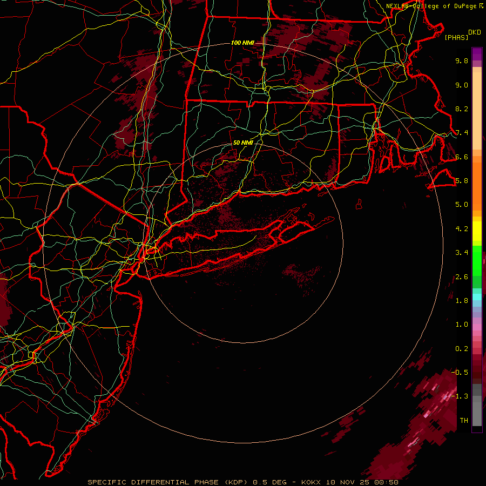Click the 1.8 value on color scale
This screenshot has height=486, width=486.
(462, 301)
